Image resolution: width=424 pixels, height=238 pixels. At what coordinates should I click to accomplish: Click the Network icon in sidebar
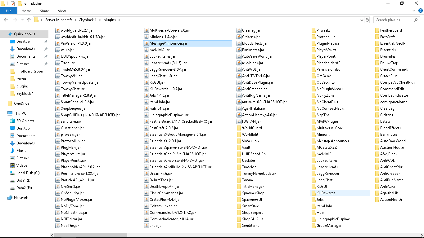tap(10, 198)
